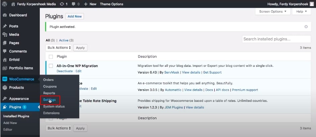Deactivate All-in-One WP Migration

click(65, 71)
